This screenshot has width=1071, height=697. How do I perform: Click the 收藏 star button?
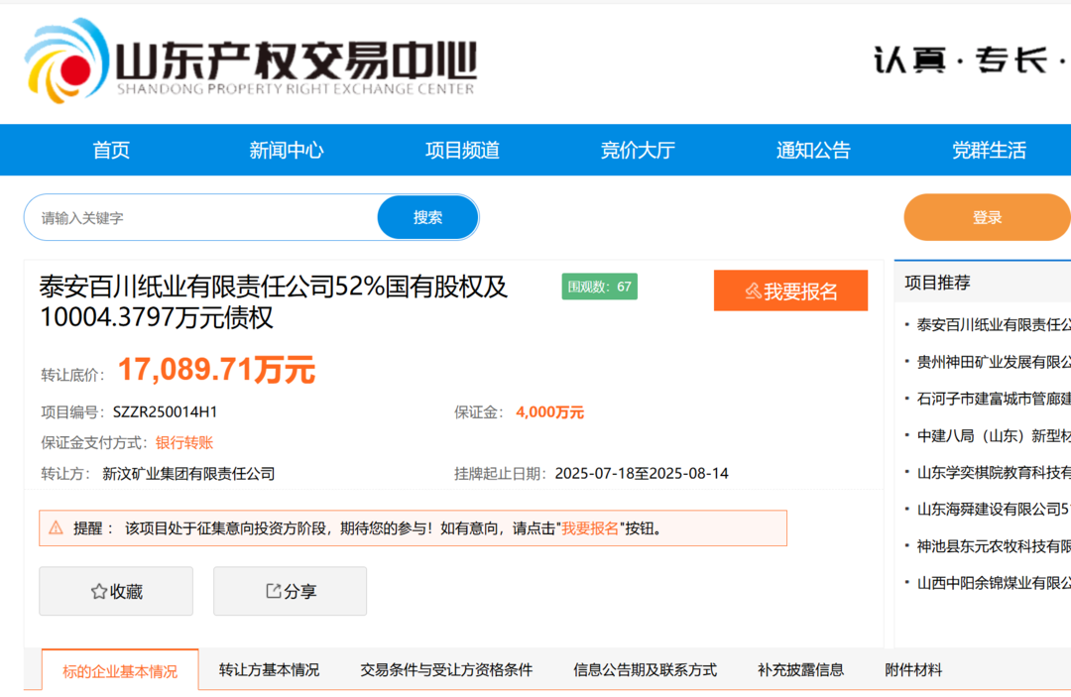tap(116, 591)
